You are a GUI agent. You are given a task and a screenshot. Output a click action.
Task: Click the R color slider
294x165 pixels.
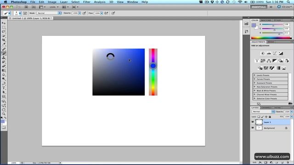click(x=272, y=24)
